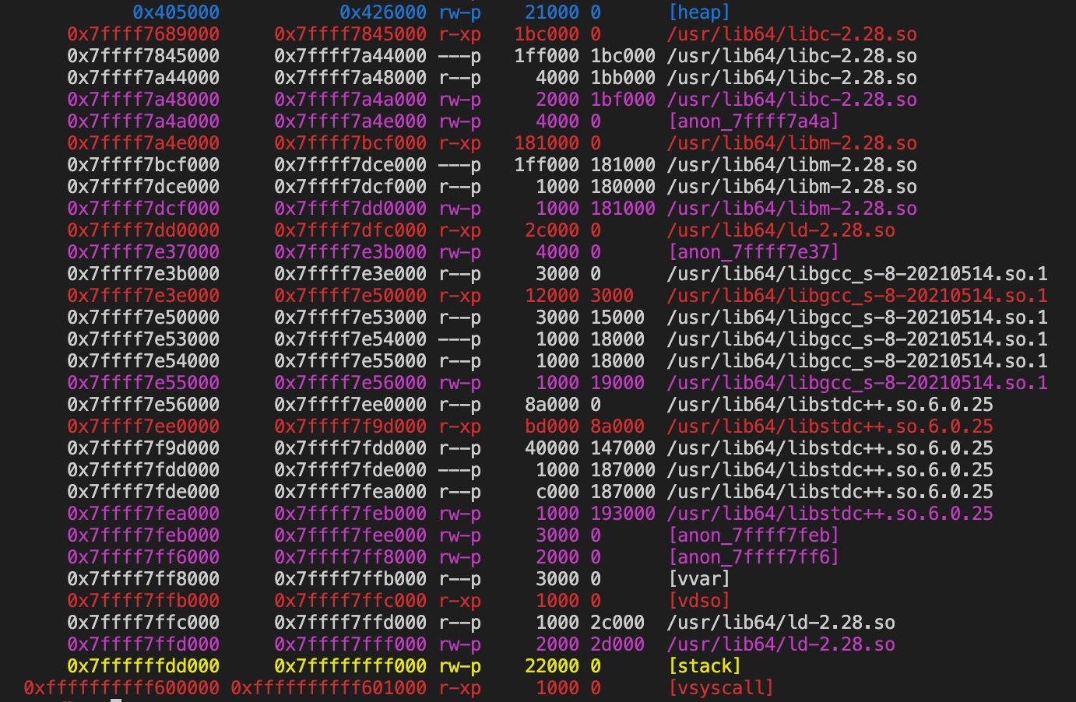1076x702 pixels.
Task: Select address 0x7ffff7689000
Action: click(143, 34)
